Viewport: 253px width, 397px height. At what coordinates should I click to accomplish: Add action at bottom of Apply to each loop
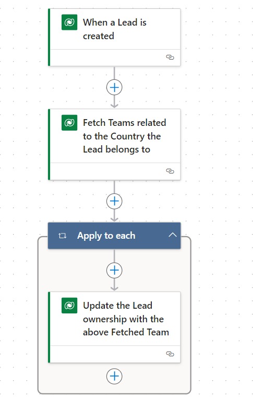click(114, 376)
